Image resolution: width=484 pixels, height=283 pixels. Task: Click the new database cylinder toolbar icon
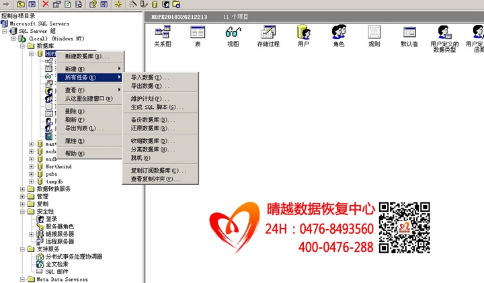(x=155, y=4)
